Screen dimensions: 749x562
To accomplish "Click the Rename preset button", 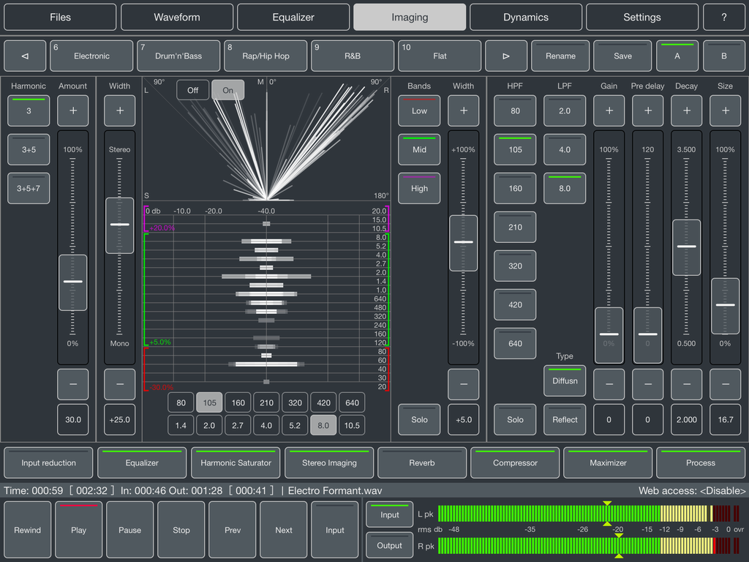I will tap(560, 56).
